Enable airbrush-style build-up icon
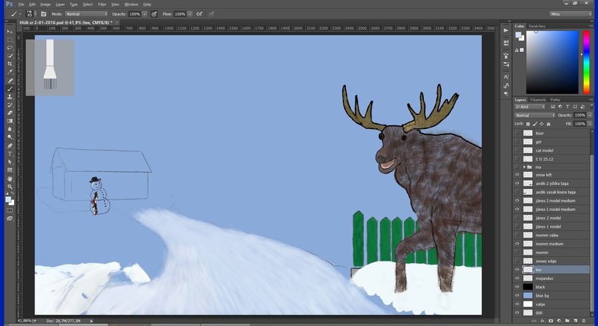This screenshot has width=598, height=326. coord(199,14)
